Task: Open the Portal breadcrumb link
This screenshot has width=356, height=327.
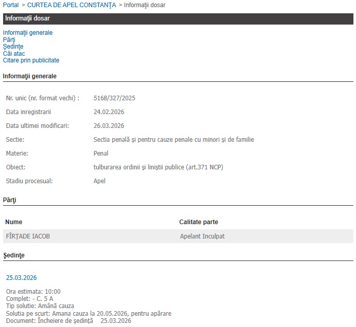Action: [x=11, y=5]
